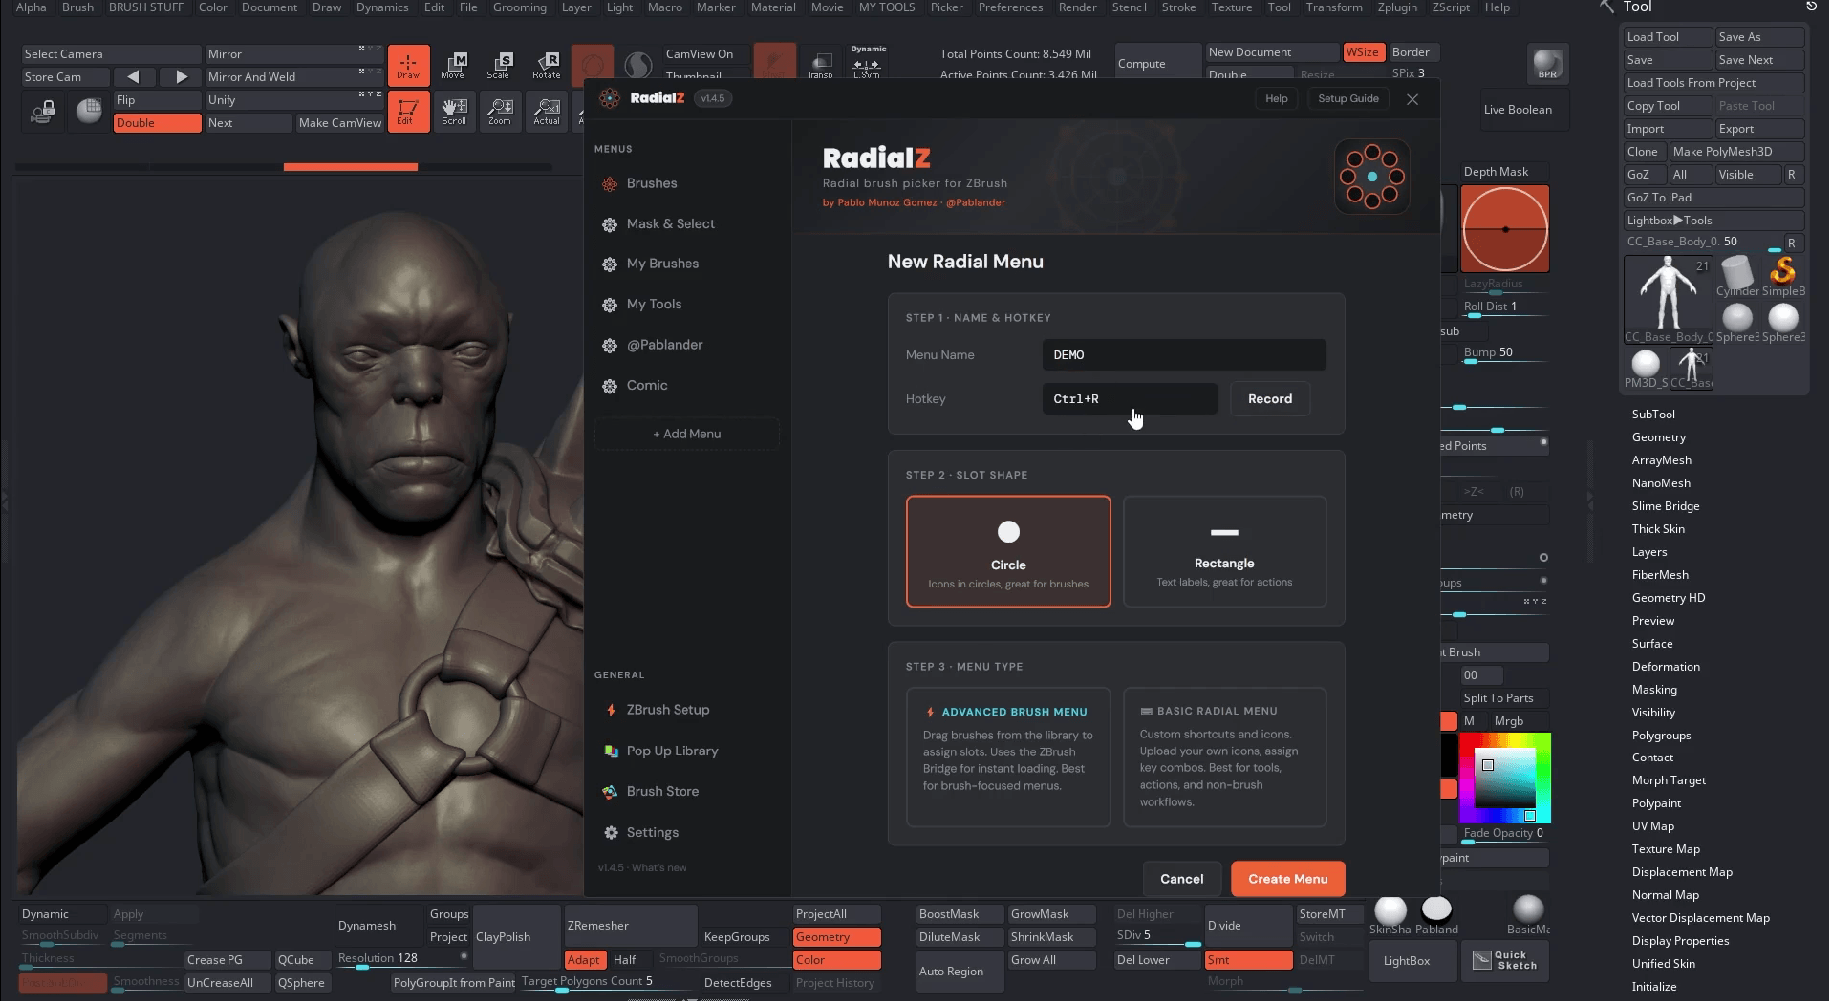Toggle the Smt subdivision option

(x=1248, y=960)
